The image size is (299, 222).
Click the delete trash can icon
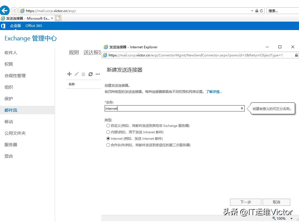[x=83, y=74]
